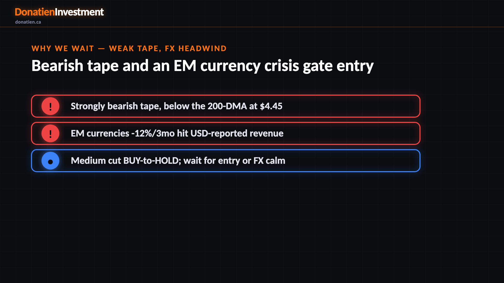Click 'EM currency crisis' in the title
Screen dimensions: 504x283
pos(236,66)
